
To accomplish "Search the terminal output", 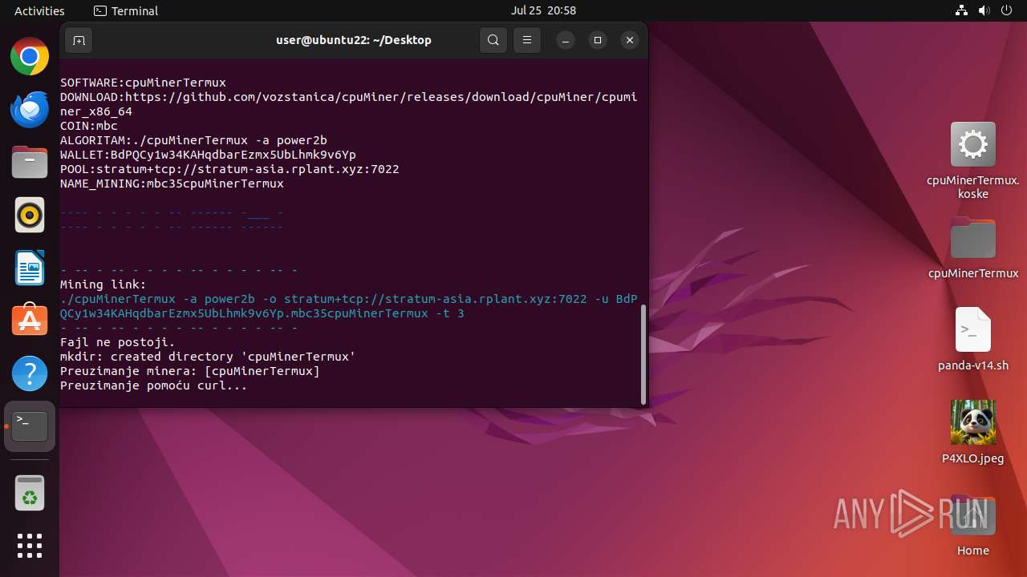I will 493,40.
